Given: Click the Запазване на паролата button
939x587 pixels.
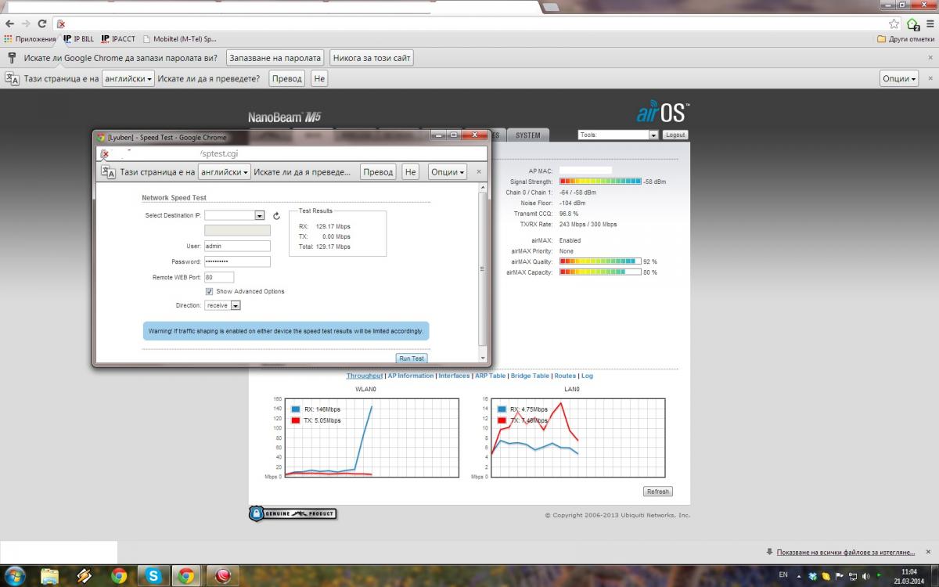Looking at the screenshot, I should [275, 58].
